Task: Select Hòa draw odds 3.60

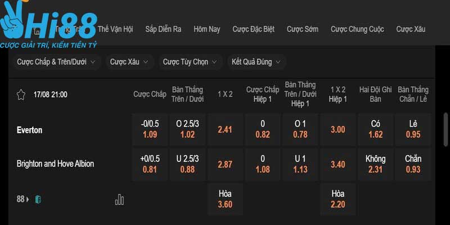Action: click(x=225, y=199)
